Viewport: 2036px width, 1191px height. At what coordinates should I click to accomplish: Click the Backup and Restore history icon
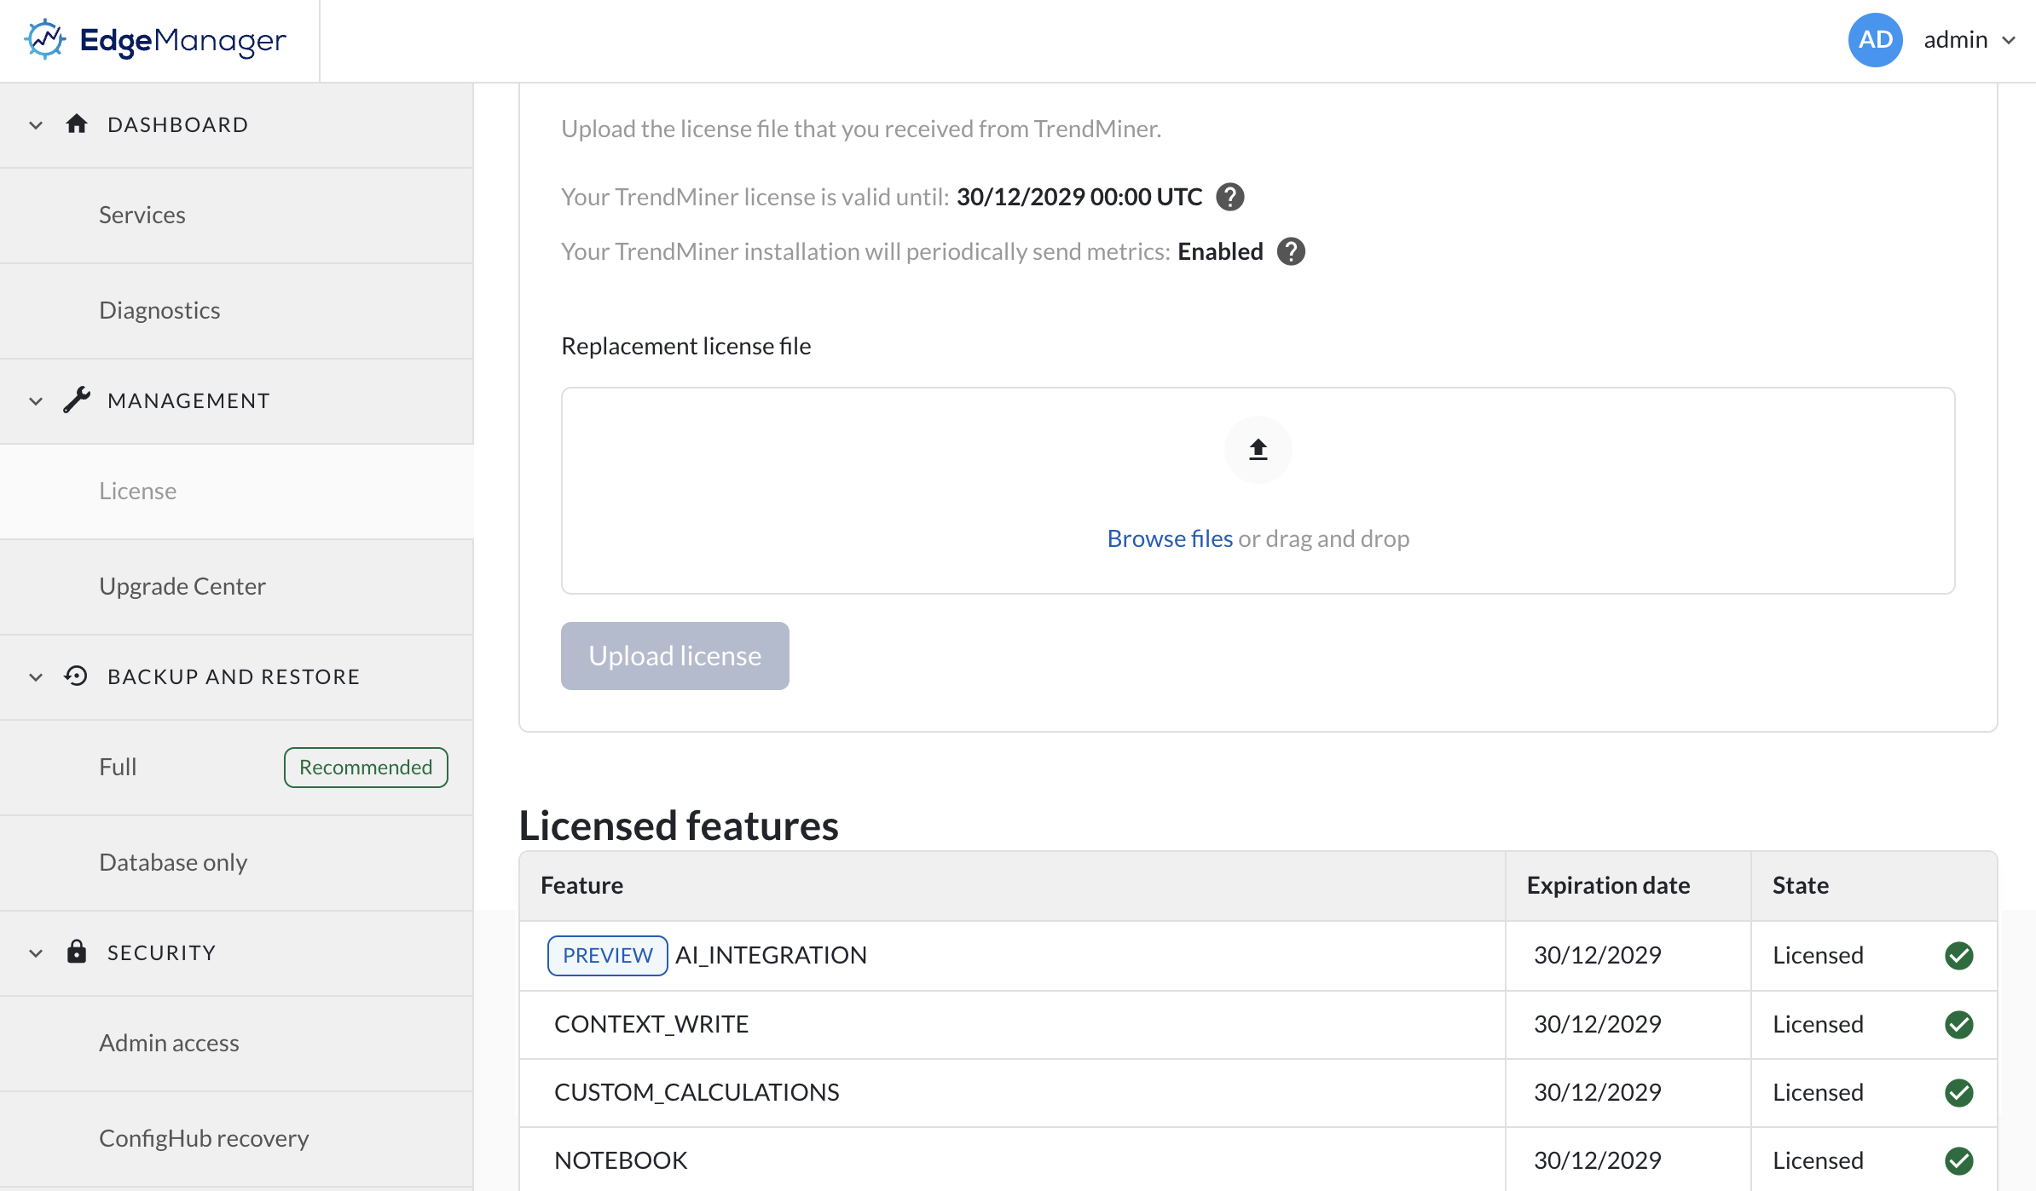[76, 676]
